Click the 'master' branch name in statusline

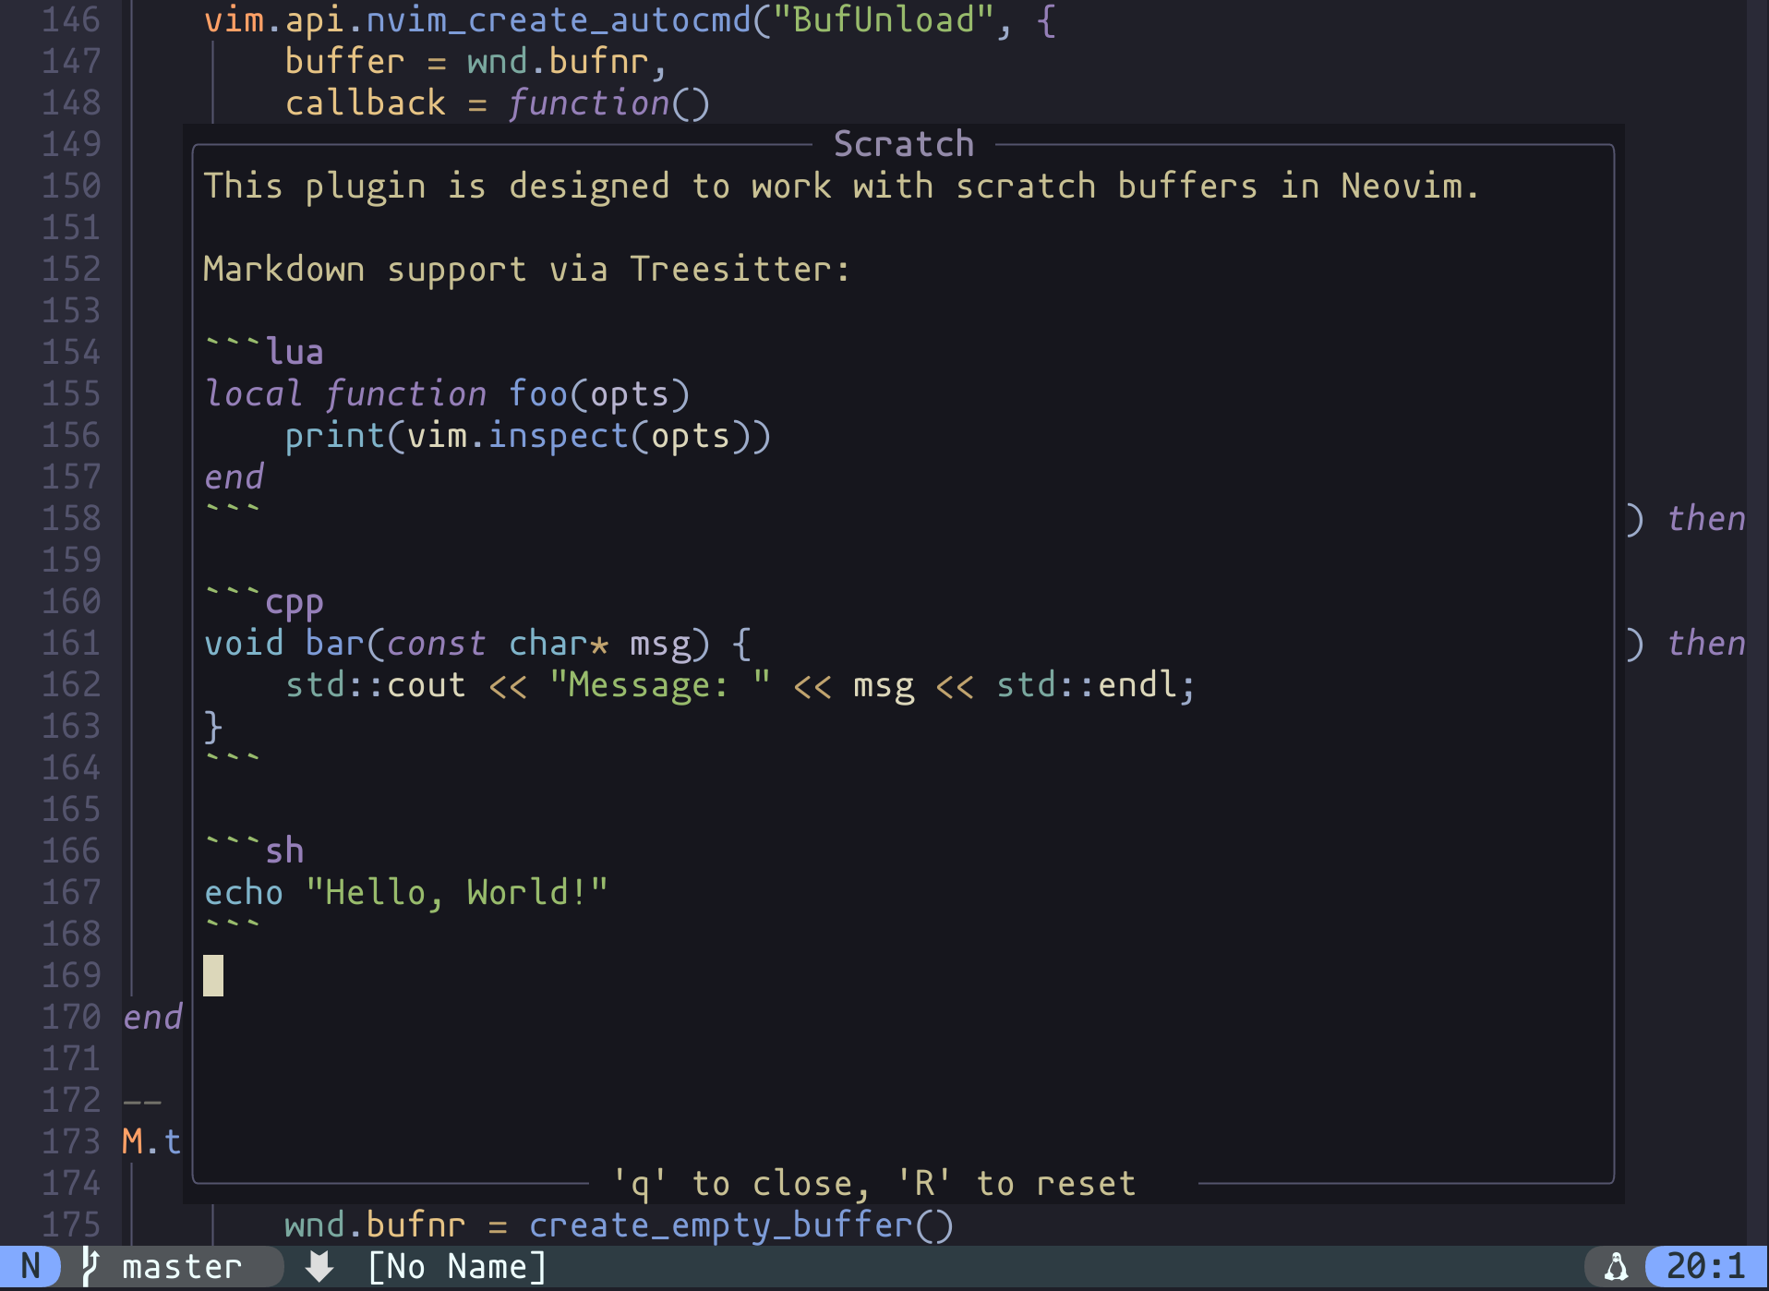[x=182, y=1266]
